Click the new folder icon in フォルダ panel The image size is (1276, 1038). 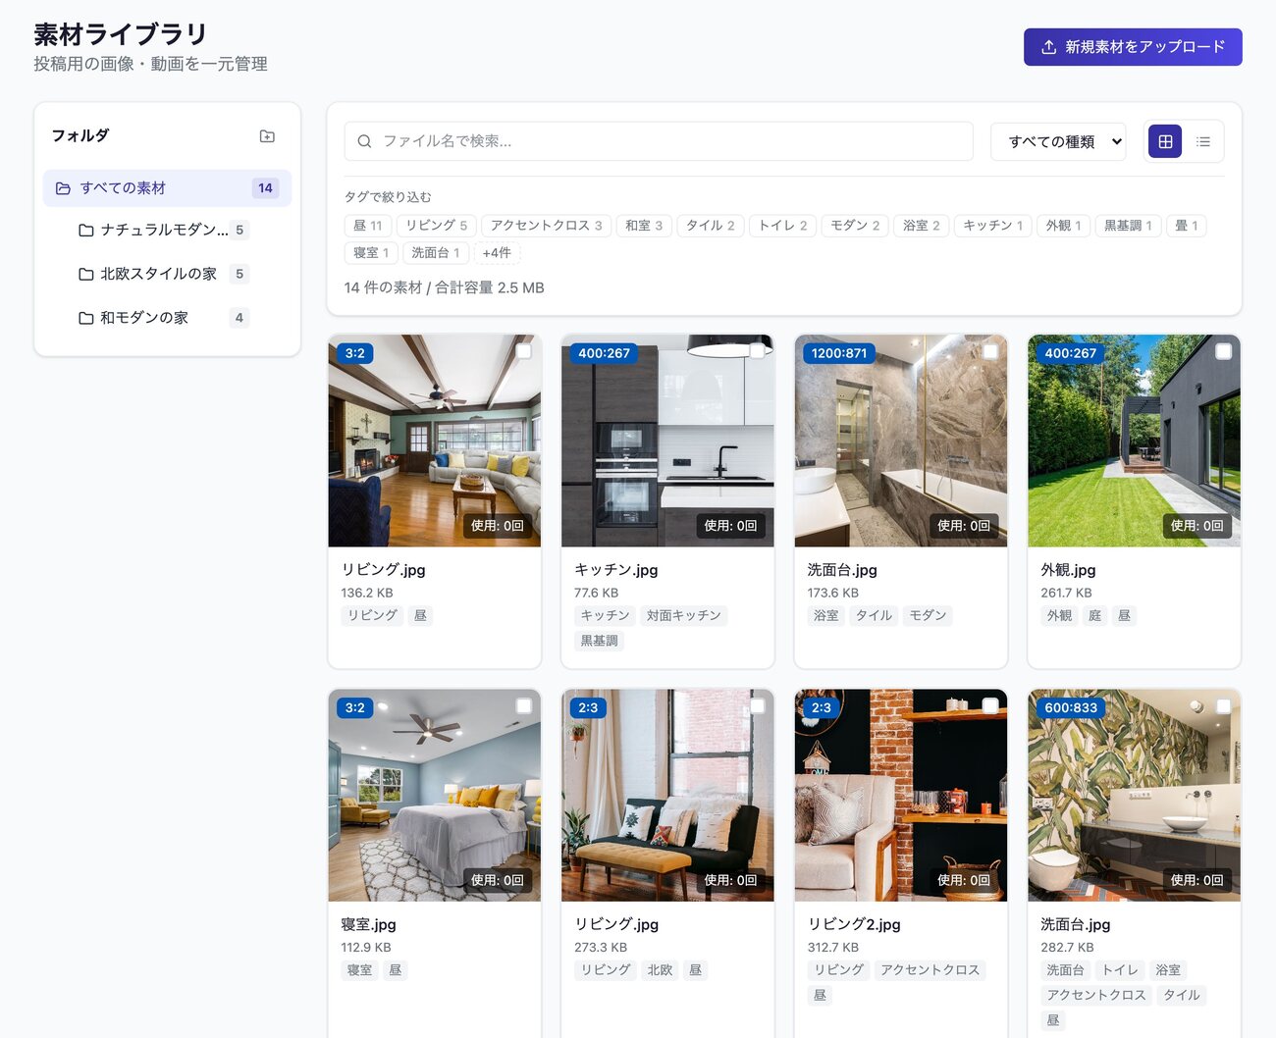click(x=267, y=136)
